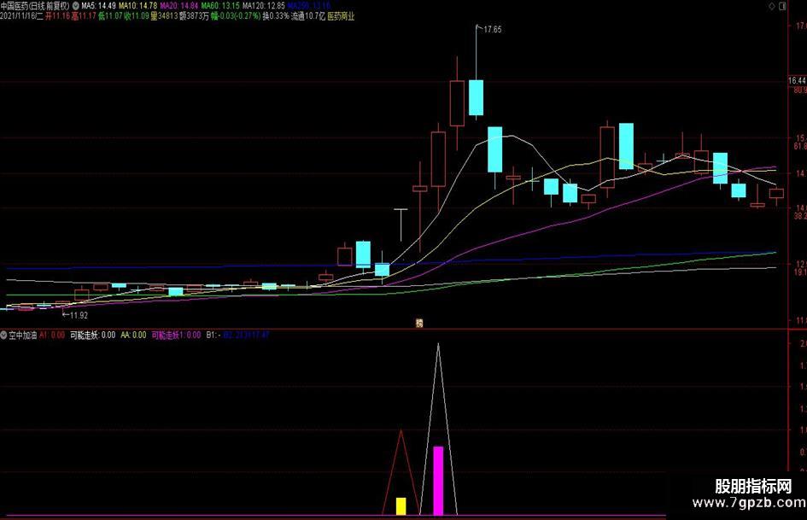Click the MA5: 14.49 label
Viewport: 807px width, 520px height.
pos(98,6)
